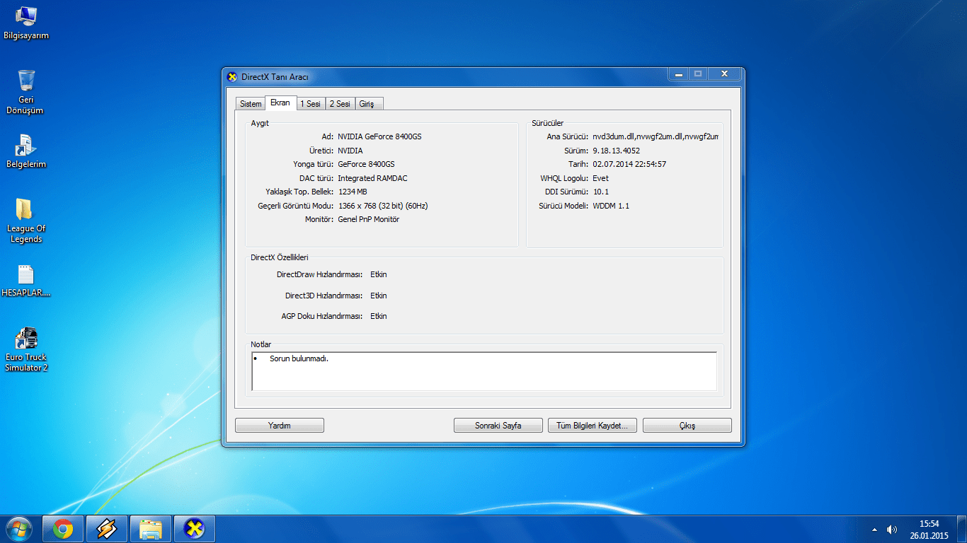
Task: Click the "Integrated RAMDAC" value
Action: pyautogui.click(x=372, y=178)
